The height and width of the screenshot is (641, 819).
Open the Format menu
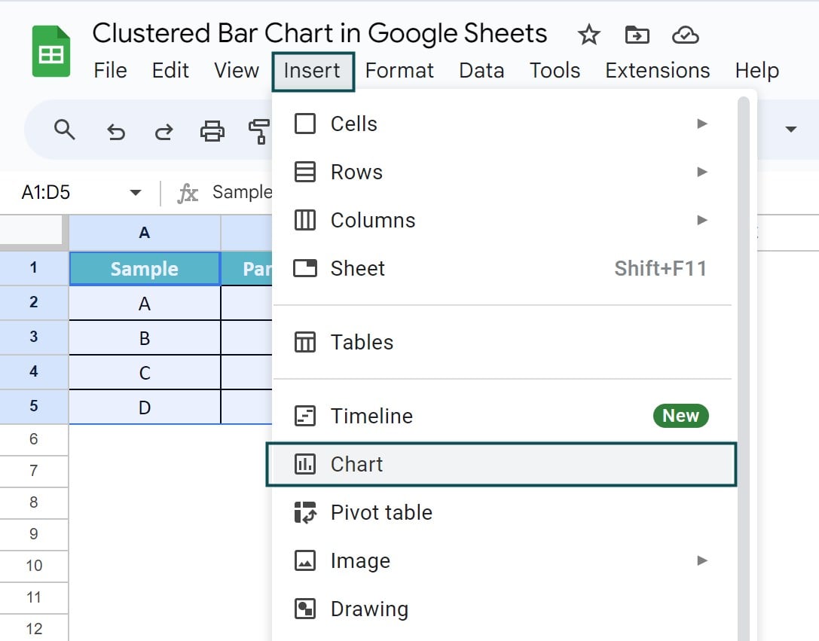click(x=399, y=71)
